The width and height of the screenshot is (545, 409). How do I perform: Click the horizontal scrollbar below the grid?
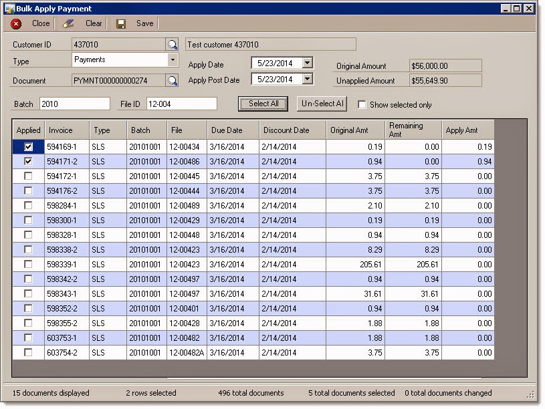coord(324,378)
